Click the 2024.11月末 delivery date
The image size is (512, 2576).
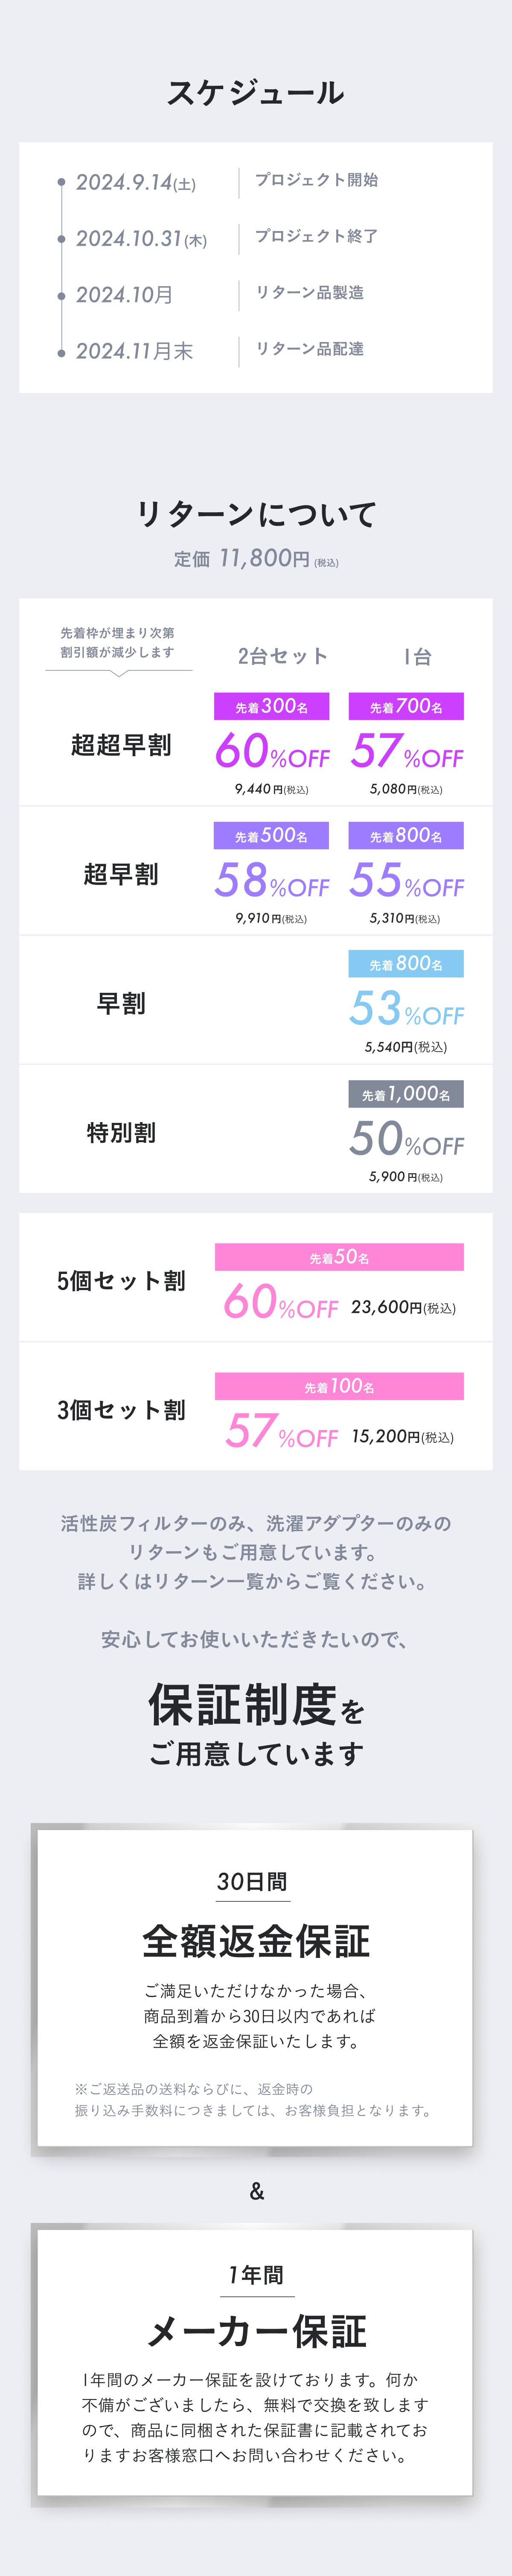click(x=134, y=351)
